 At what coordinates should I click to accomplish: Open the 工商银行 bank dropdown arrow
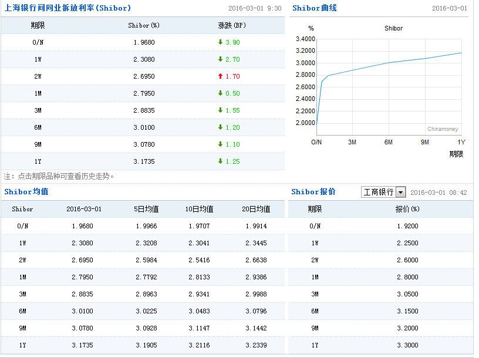click(401, 192)
